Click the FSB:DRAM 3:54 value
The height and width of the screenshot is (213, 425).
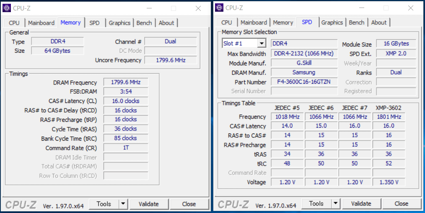pyautogui.click(x=126, y=92)
